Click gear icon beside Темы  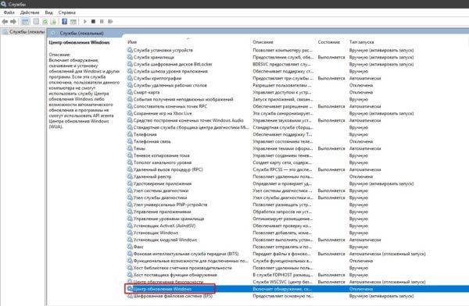click(130, 148)
